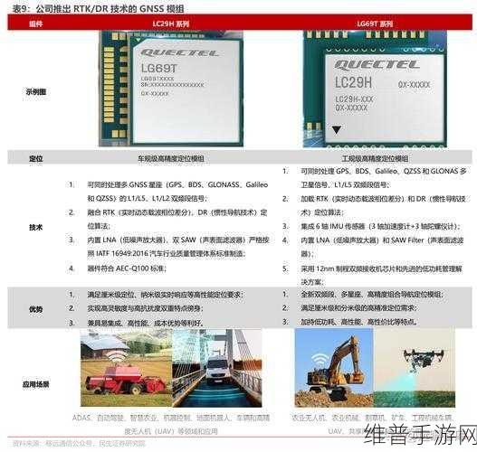
Task: Click "实现高灵敏度与高抗扰度双重特点" advantage
Action: pos(146,308)
